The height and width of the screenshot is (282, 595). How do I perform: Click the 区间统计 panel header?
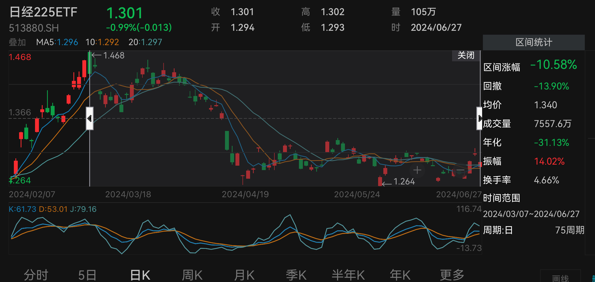click(x=534, y=42)
